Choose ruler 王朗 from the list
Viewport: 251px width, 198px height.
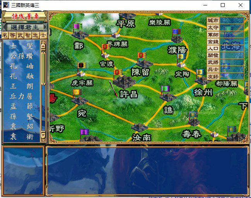click(x=21, y=86)
